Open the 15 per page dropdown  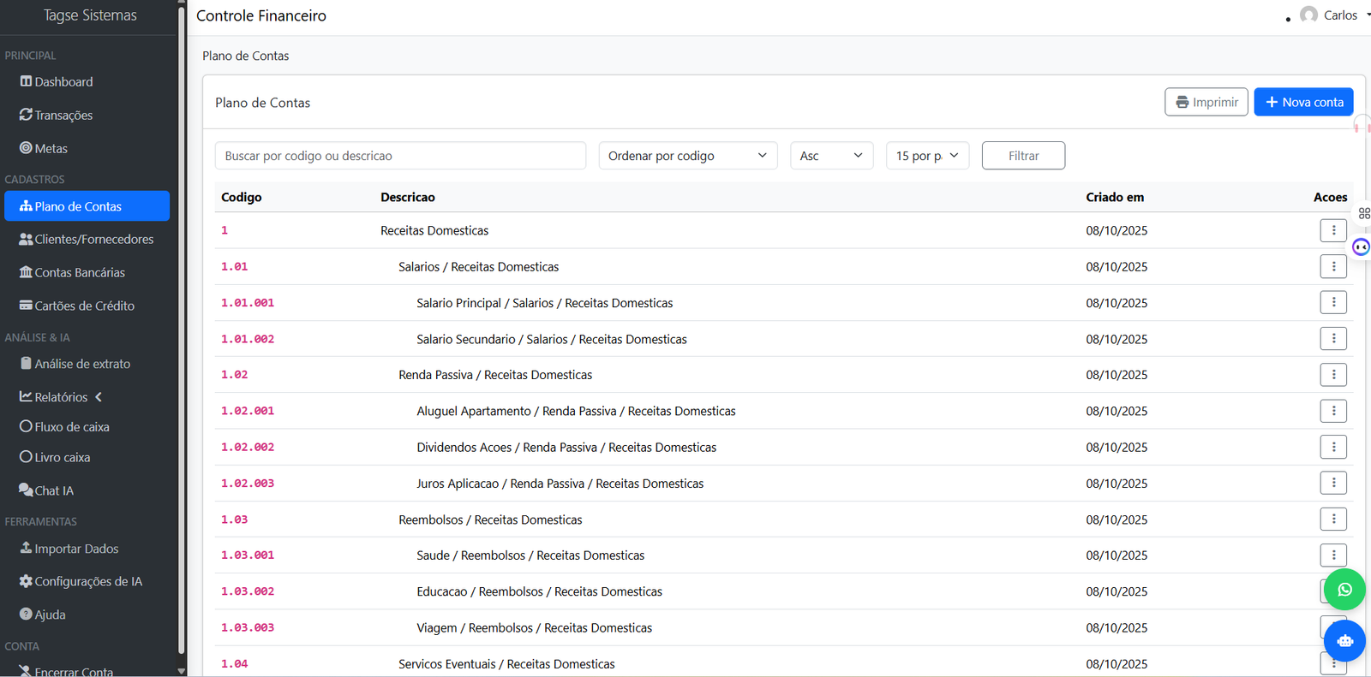pos(926,156)
